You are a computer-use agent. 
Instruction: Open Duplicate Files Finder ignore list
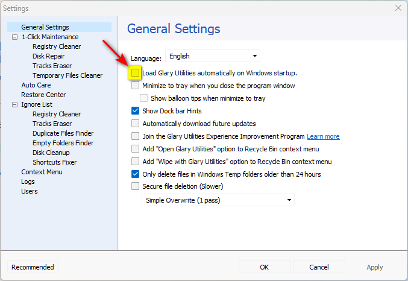[63, 133]
